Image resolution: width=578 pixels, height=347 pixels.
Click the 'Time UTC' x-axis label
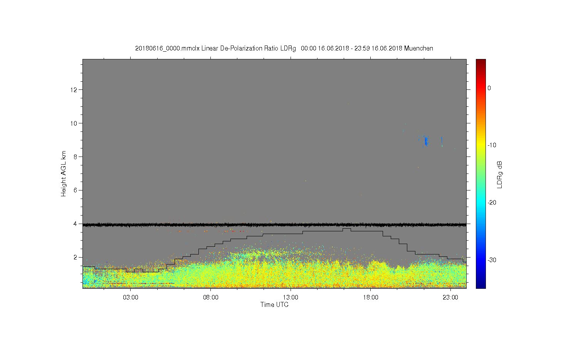point(274,305)
